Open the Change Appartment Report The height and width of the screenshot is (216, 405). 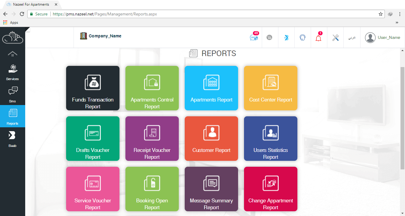(x=270, y=189)
